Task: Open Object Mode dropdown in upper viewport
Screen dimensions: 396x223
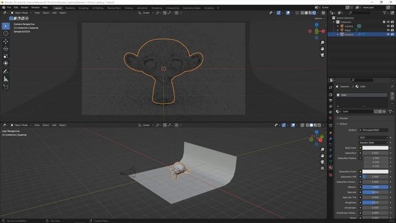Action: [x=21, y=12]
